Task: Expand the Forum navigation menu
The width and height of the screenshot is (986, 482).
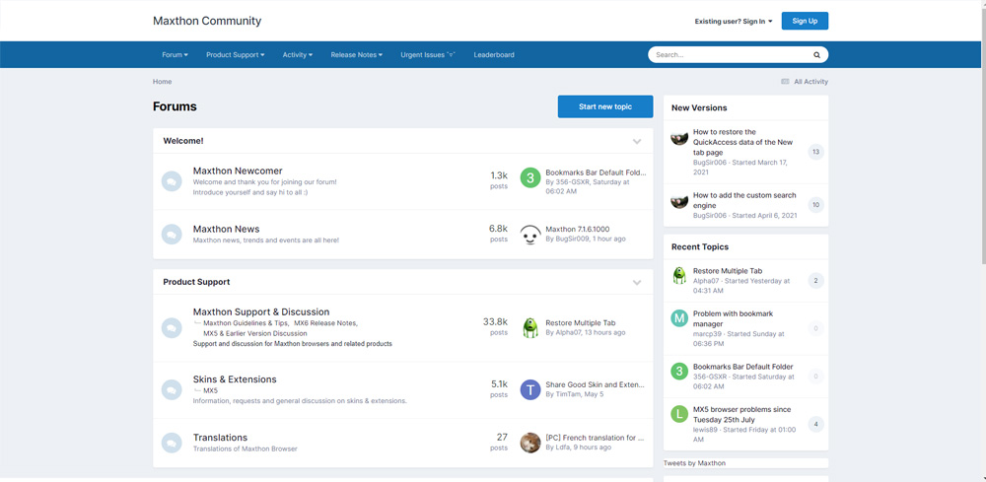Action: (x=175, y=55)
